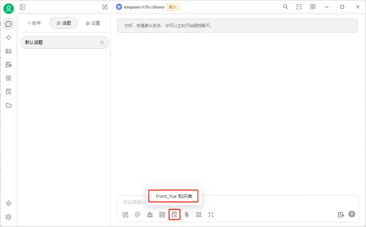The width and height of the screenshot is (366, 227).
Task: Collapse the left panel with sidebar toggle
Action: tap(22, 7)
